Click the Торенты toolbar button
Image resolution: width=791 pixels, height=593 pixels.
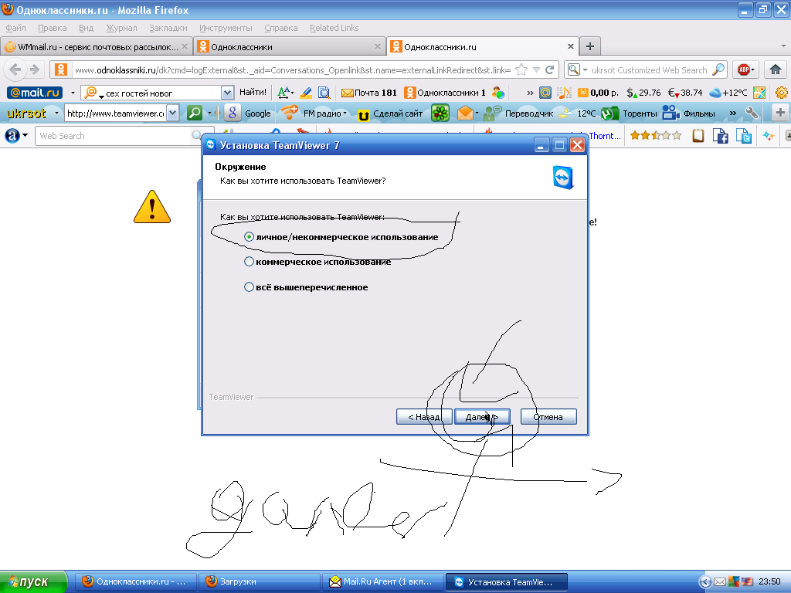click(x=629, y=114)
